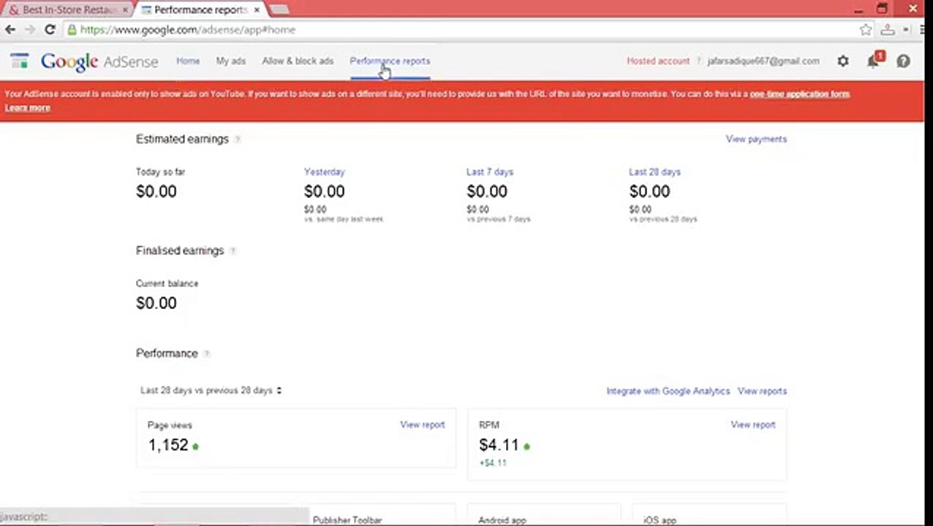Open the date range comparison dropdown
The width and height of the screenshot is (933, 526).
click(211, 391)
